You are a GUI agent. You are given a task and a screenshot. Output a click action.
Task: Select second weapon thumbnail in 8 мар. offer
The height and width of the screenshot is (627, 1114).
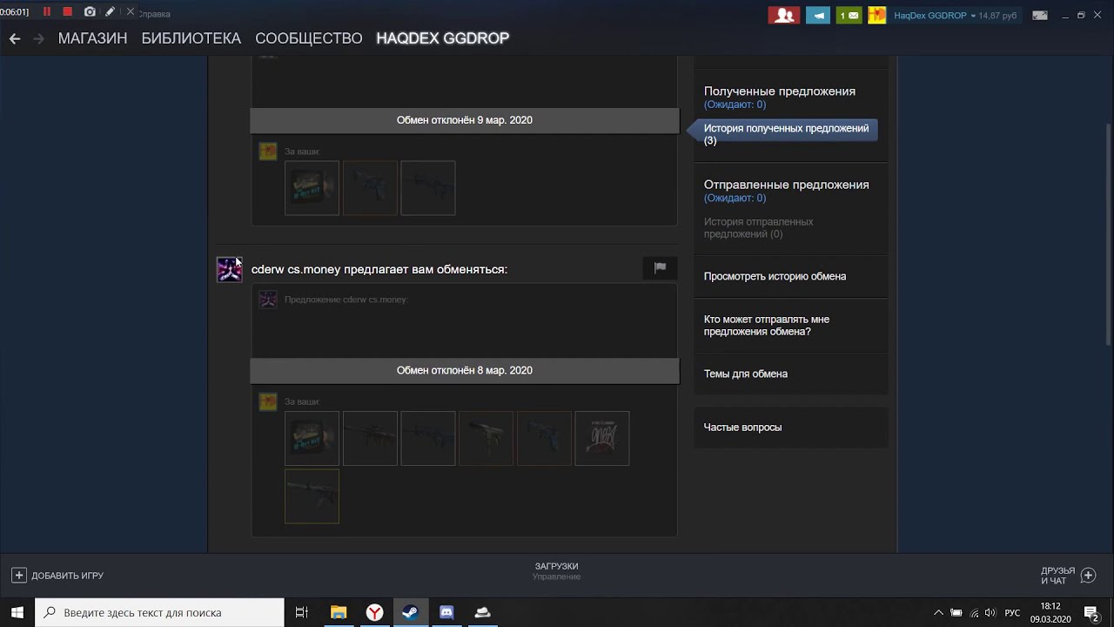click(x=370, y=438)
